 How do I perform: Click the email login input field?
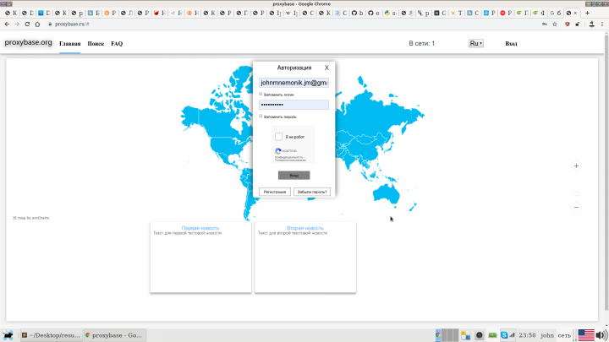(x=294, y=83)
